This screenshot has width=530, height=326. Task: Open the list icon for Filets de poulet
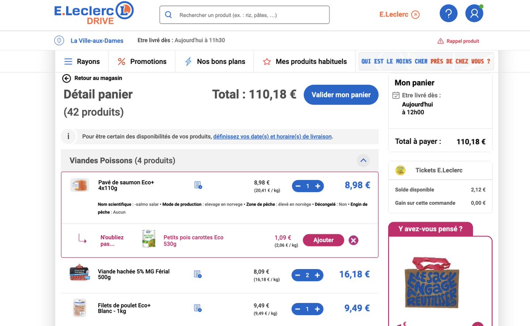click(198, 308)
